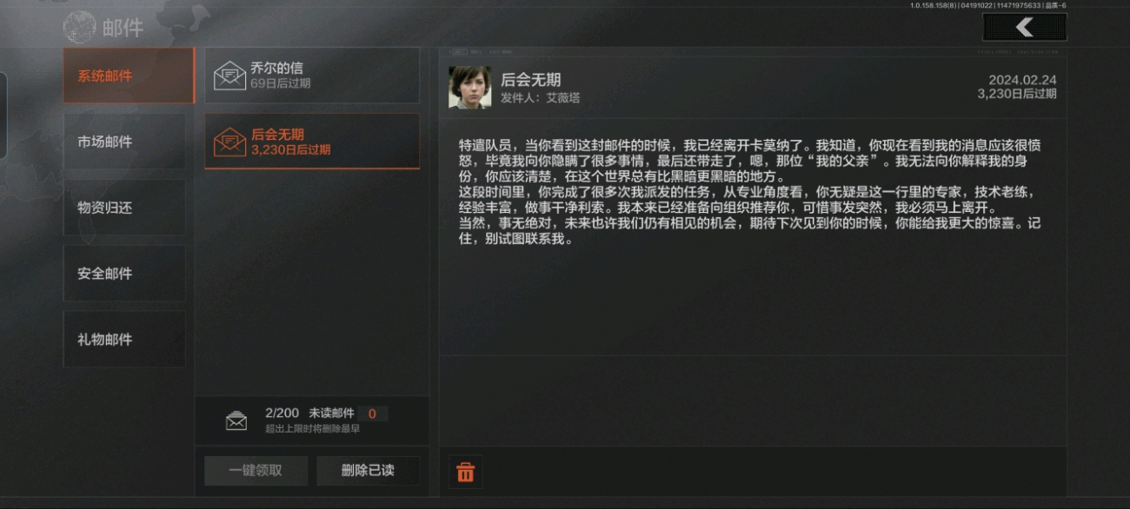Open the 乔尔的信 mail entry
Screen dimensions: 1130x509
point(312,76)
